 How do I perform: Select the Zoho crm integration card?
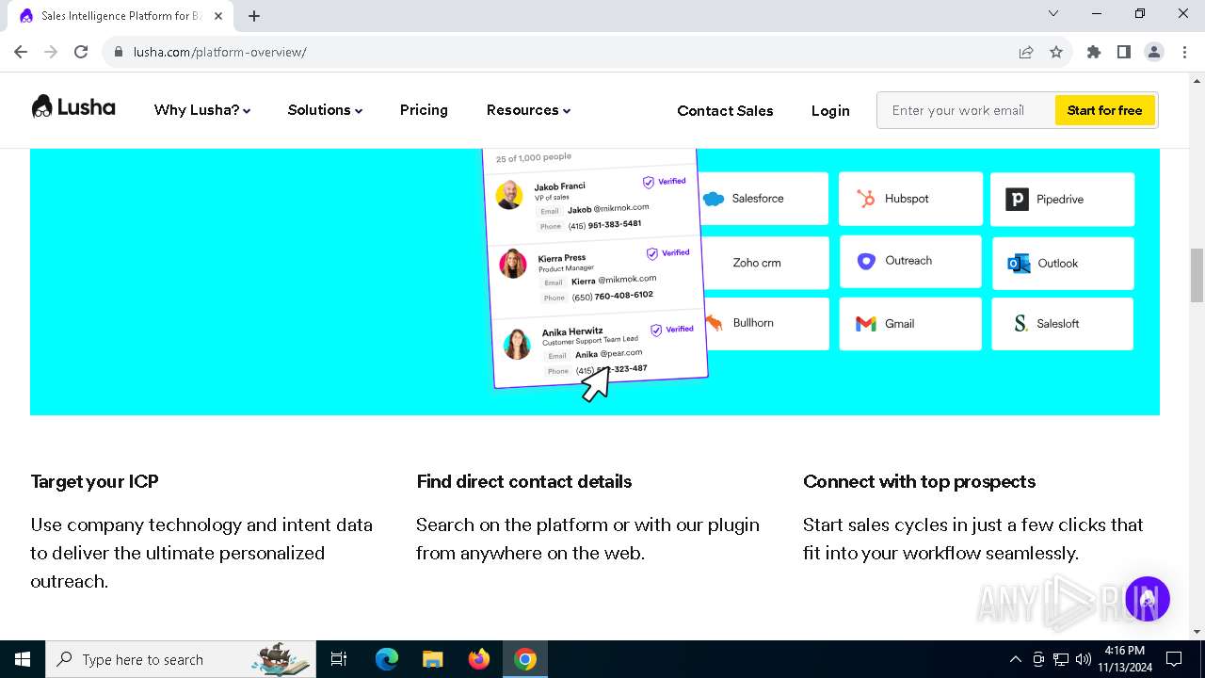764,263
